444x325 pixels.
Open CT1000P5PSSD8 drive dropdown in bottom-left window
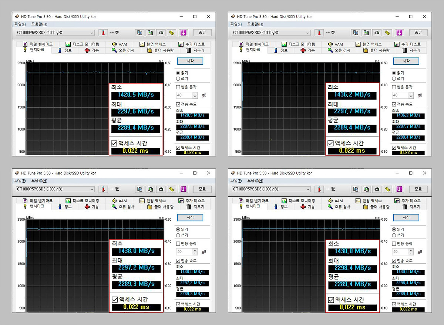pos(55,189)
